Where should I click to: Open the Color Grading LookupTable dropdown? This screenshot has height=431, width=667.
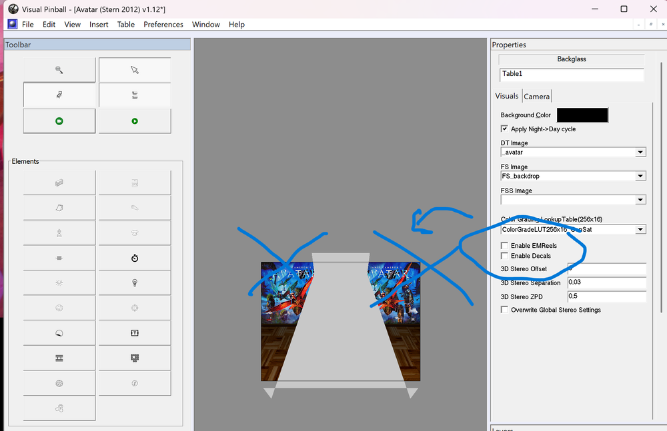pos(640,230)
